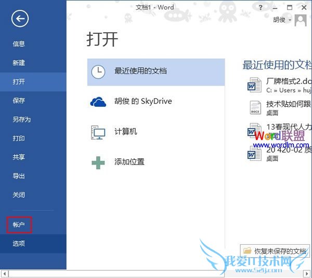Expand the 胡俊 account dropdown arrow
Viewport: 312px width, 278px height.
[x=290, y=20]
